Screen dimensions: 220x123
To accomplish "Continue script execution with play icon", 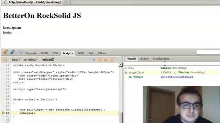I will (94, 60).
